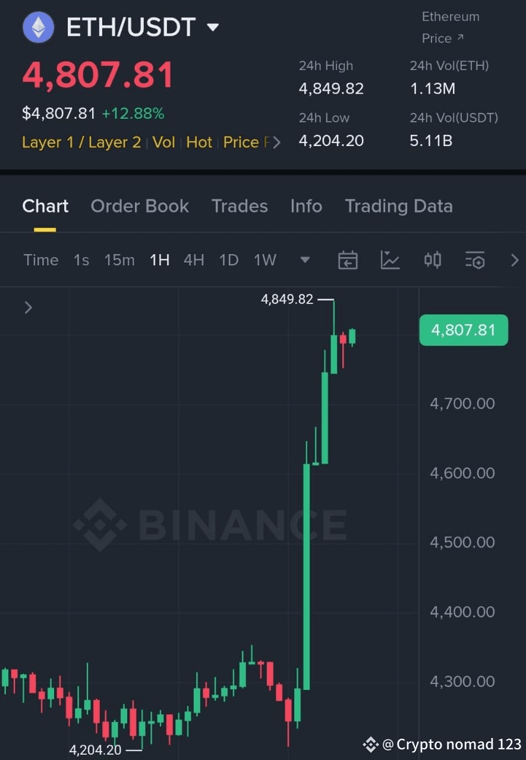Viewport: 526px width, 760px height.
Task: Select the 1W interval
Action: 265,260
